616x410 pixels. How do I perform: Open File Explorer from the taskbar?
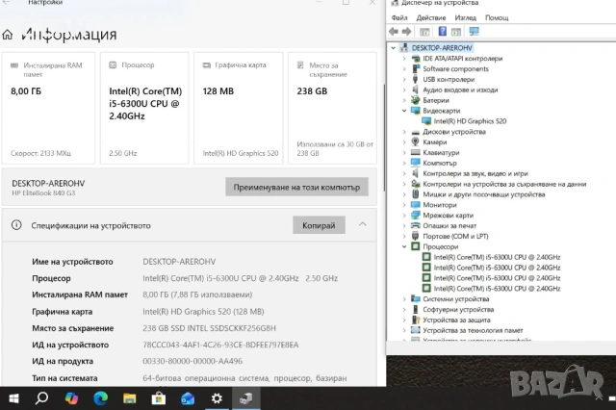click(x=130, y=398)
